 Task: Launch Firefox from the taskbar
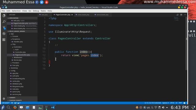tap(15, 107)
